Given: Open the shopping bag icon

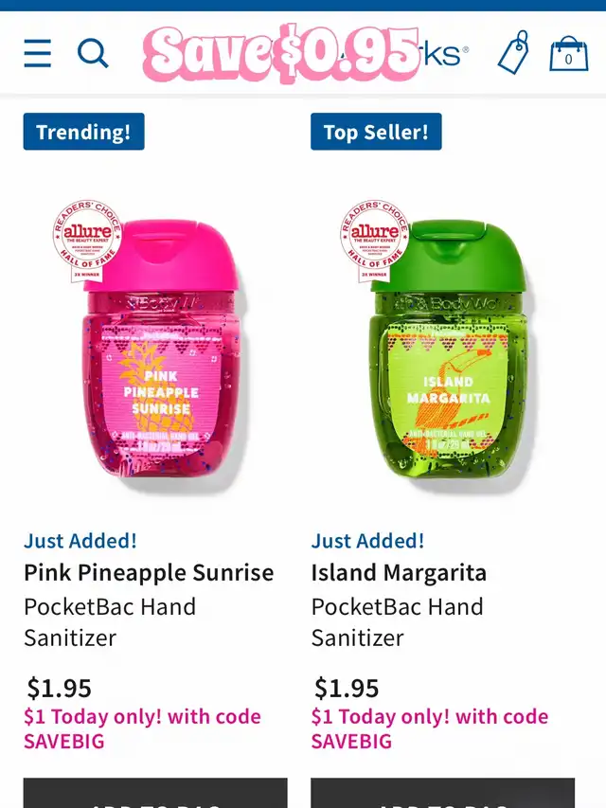Looking at the screenshot, I should pyautogui.click(x=569, y=53).
